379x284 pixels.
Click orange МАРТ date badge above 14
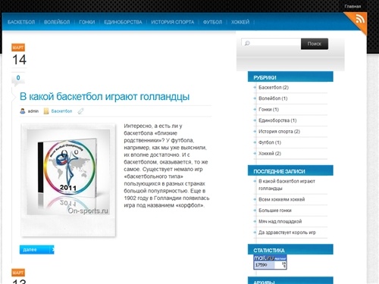pyautogui.click(x=18, y=48)
